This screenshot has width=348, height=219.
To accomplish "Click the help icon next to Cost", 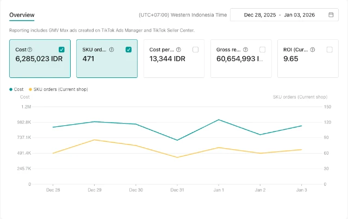I will pos(29,50).
